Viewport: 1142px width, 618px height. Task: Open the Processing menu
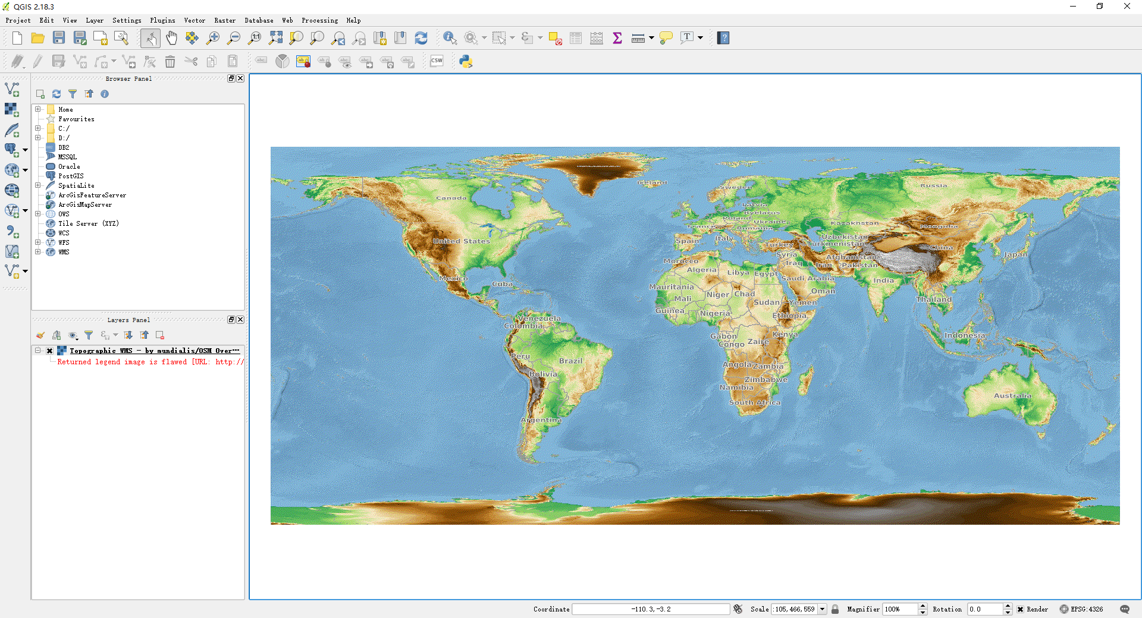[x=319, y=20]
